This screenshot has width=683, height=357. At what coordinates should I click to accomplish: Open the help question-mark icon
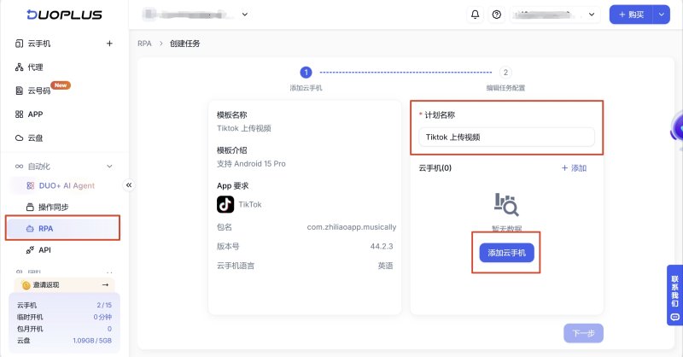point(496,15)
